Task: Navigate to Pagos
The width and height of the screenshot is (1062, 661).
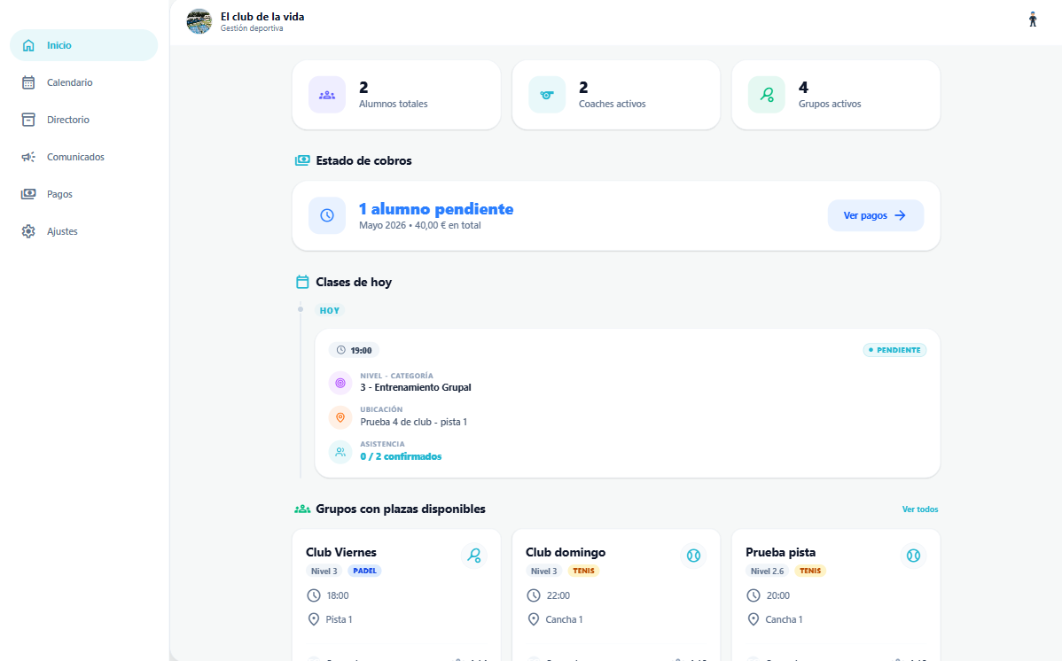Action: [x=83, y=194]
